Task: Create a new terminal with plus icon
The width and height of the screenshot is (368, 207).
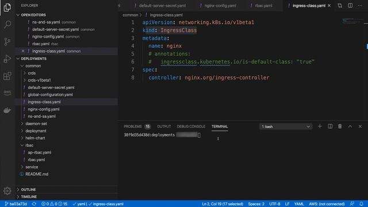Action: tap(320, 126)
